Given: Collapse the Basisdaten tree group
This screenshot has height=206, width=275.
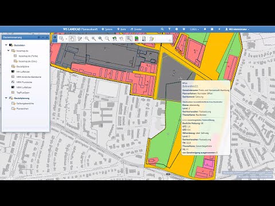Looking at the screenshot, I should point(6,45).
